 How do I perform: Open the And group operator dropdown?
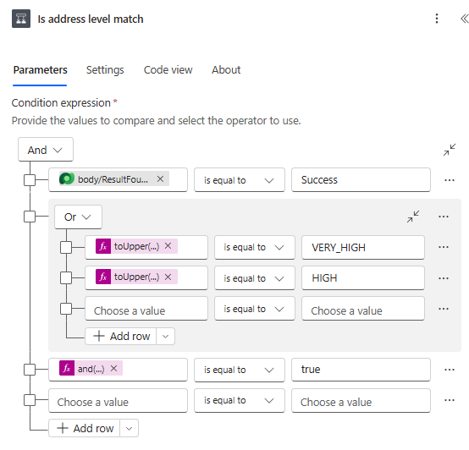click(46, 150)
